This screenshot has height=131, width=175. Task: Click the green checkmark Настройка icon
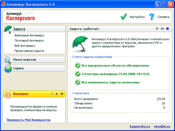(x=124, y=17)
